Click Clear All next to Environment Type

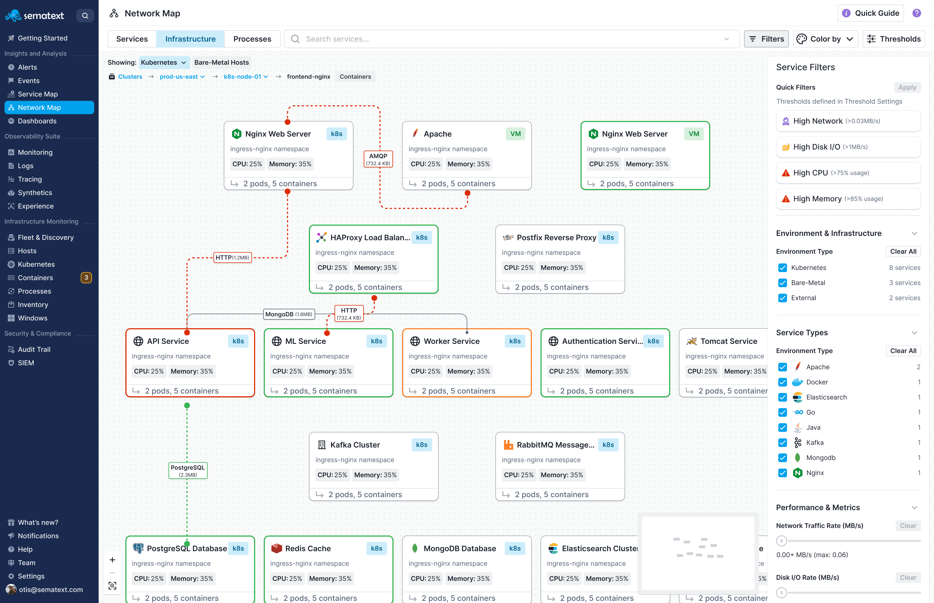[x=903, y=251]
